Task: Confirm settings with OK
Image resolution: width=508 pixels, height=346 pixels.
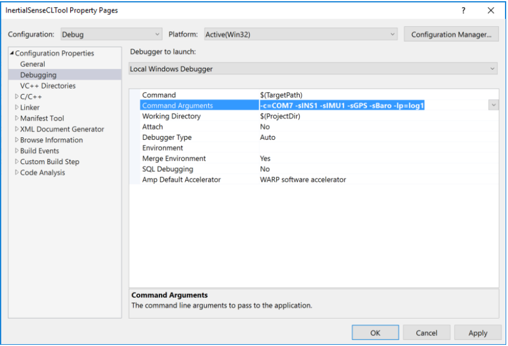Action: click(x=375, y=332)
